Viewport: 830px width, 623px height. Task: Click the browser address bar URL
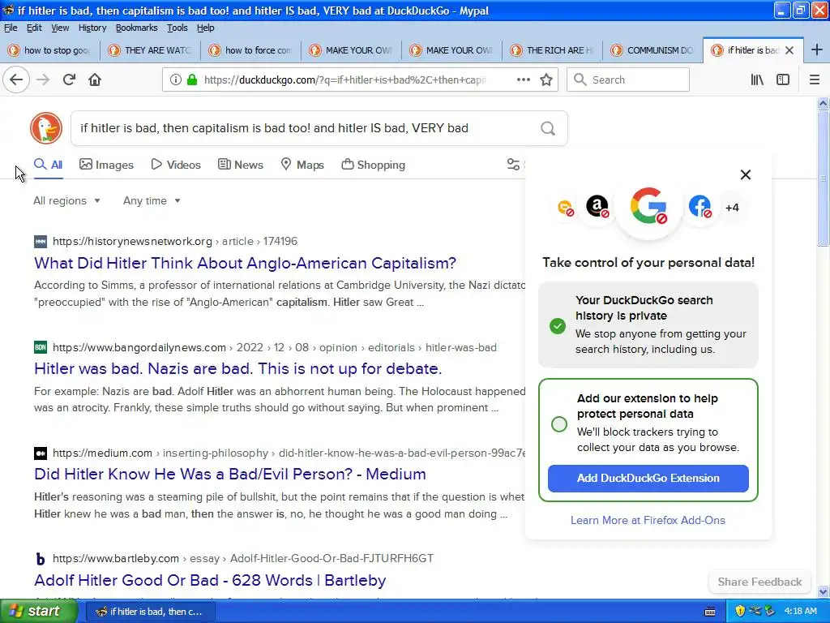click(x=345, y=80)
